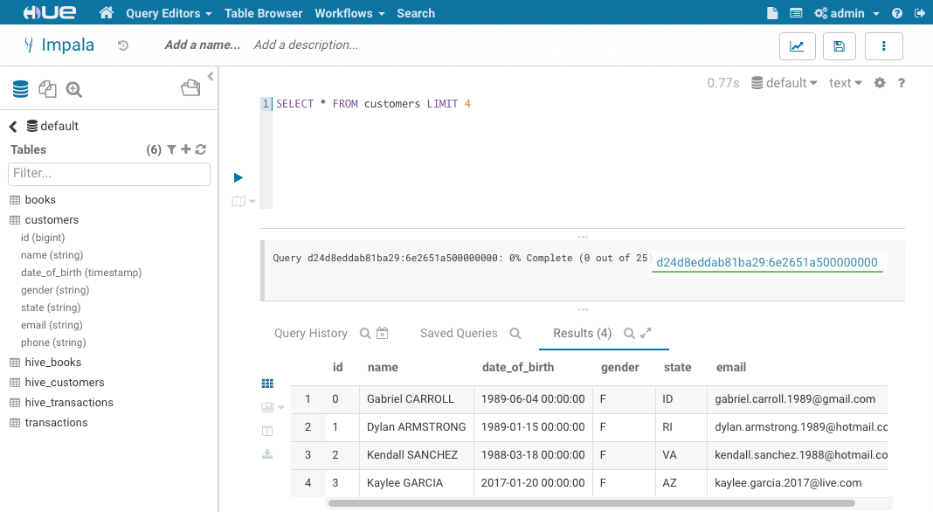The width and height of the screenshot is (933, 512).
Task: Switch results to grid view
Action: pyautogui.click(x=267, y=384)
